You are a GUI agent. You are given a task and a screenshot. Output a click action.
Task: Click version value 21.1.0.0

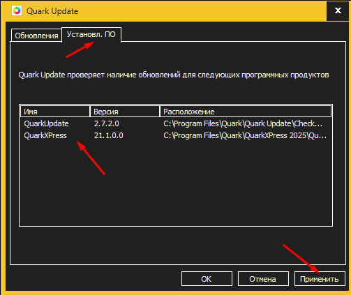[x=108, y=135]
